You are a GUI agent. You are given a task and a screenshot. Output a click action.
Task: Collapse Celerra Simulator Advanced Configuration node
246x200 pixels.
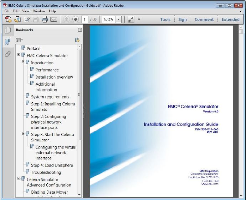(19, 178)
